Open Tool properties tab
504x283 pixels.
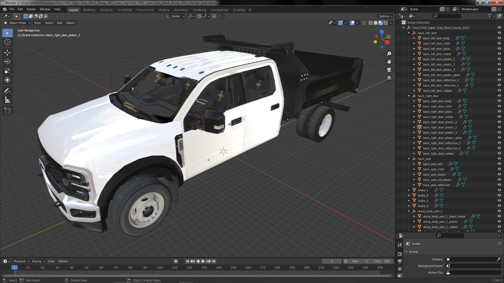(x=400, y=244)
